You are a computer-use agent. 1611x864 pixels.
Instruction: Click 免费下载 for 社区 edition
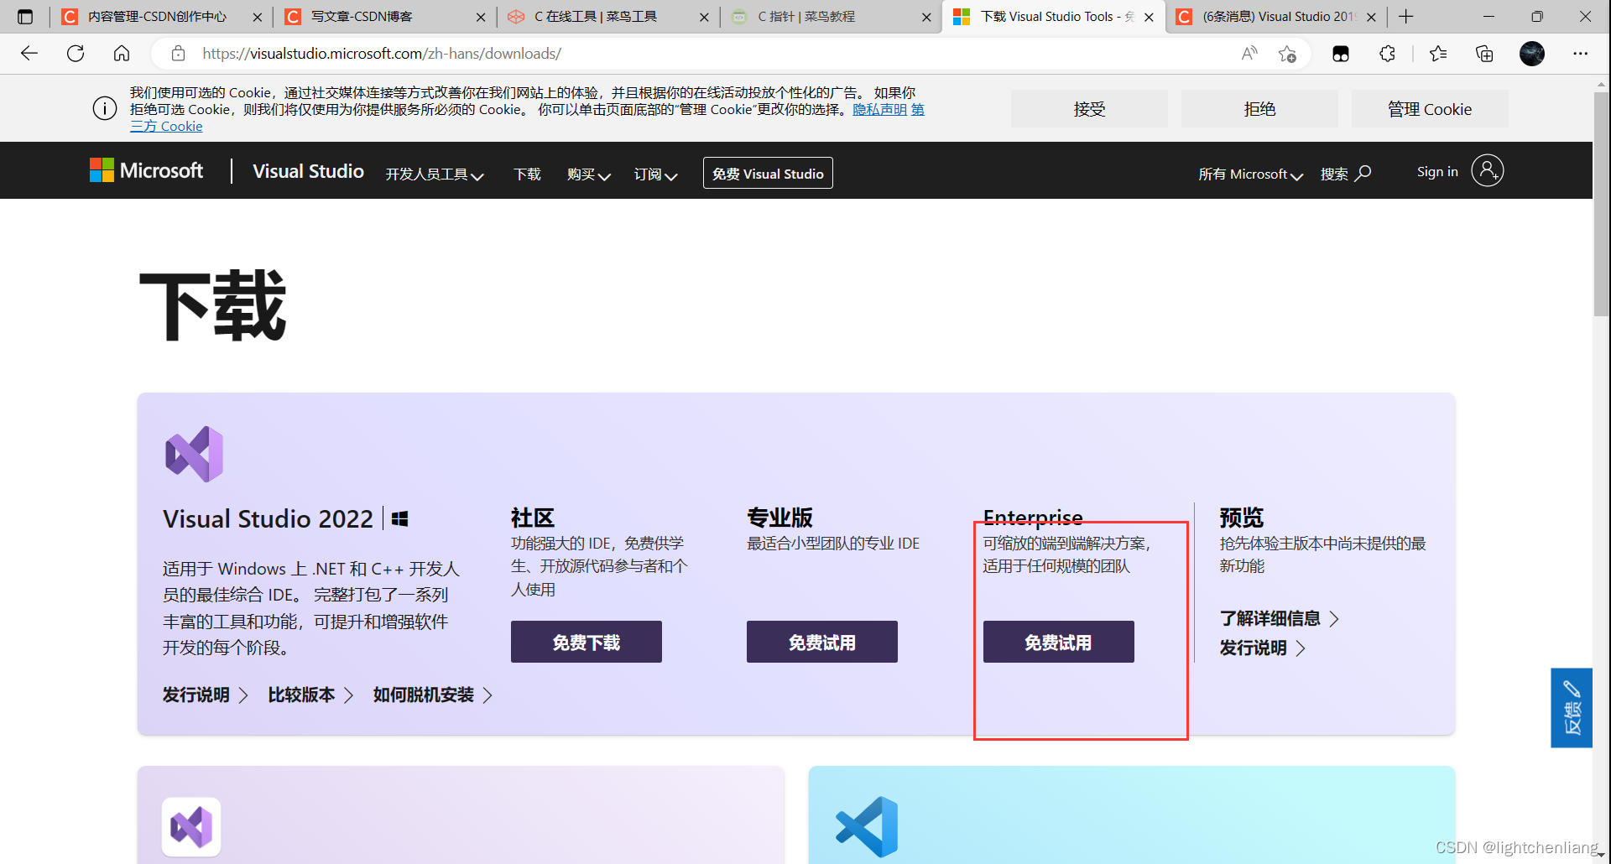coord(587,642)
